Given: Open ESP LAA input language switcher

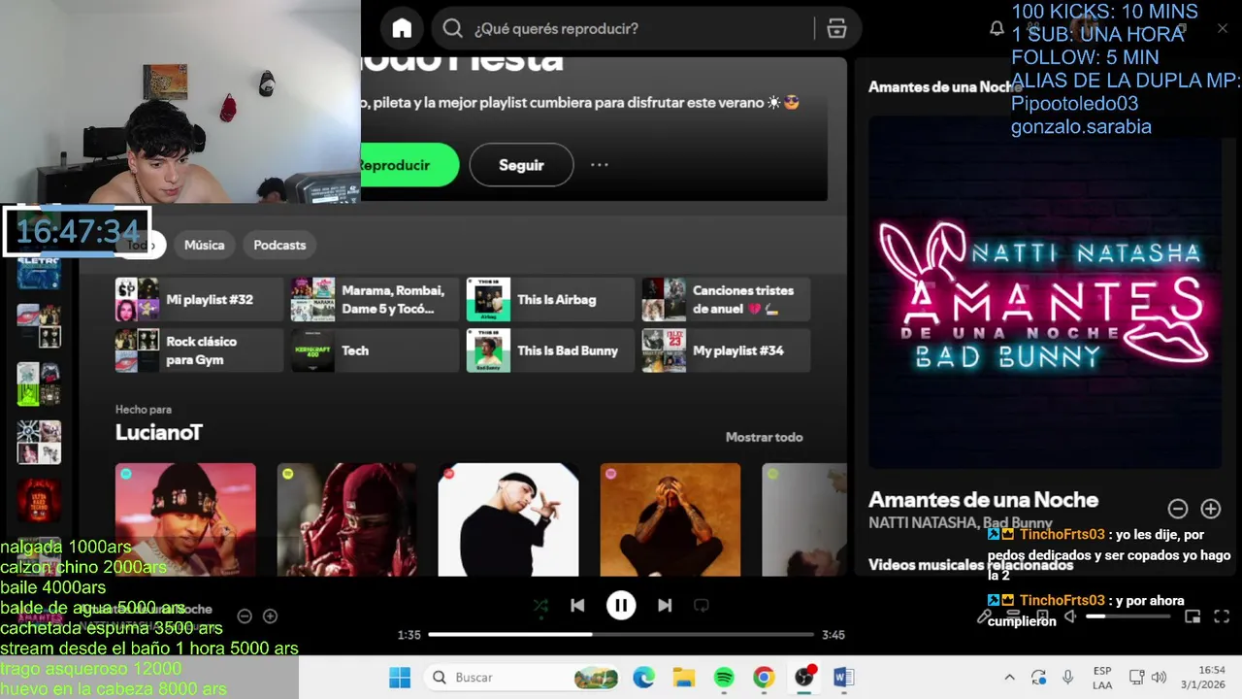Looking at the screenshot, I should (x=1102, y=678).
